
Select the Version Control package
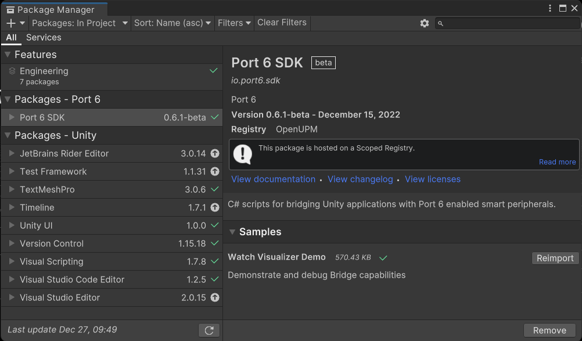(x=112, y=243)
